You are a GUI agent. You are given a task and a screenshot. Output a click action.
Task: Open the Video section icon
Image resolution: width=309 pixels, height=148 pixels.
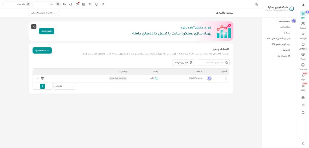(303, 54)
